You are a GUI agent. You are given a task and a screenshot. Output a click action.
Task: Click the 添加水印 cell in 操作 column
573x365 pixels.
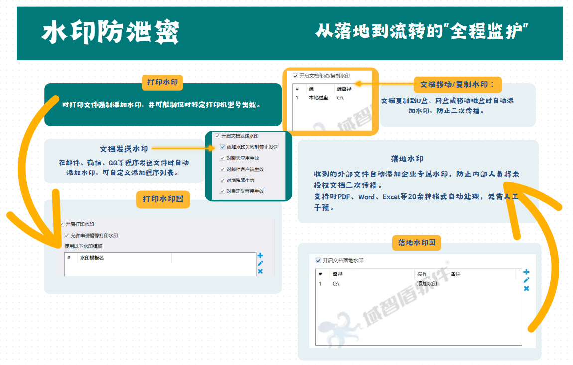[427, 283]
